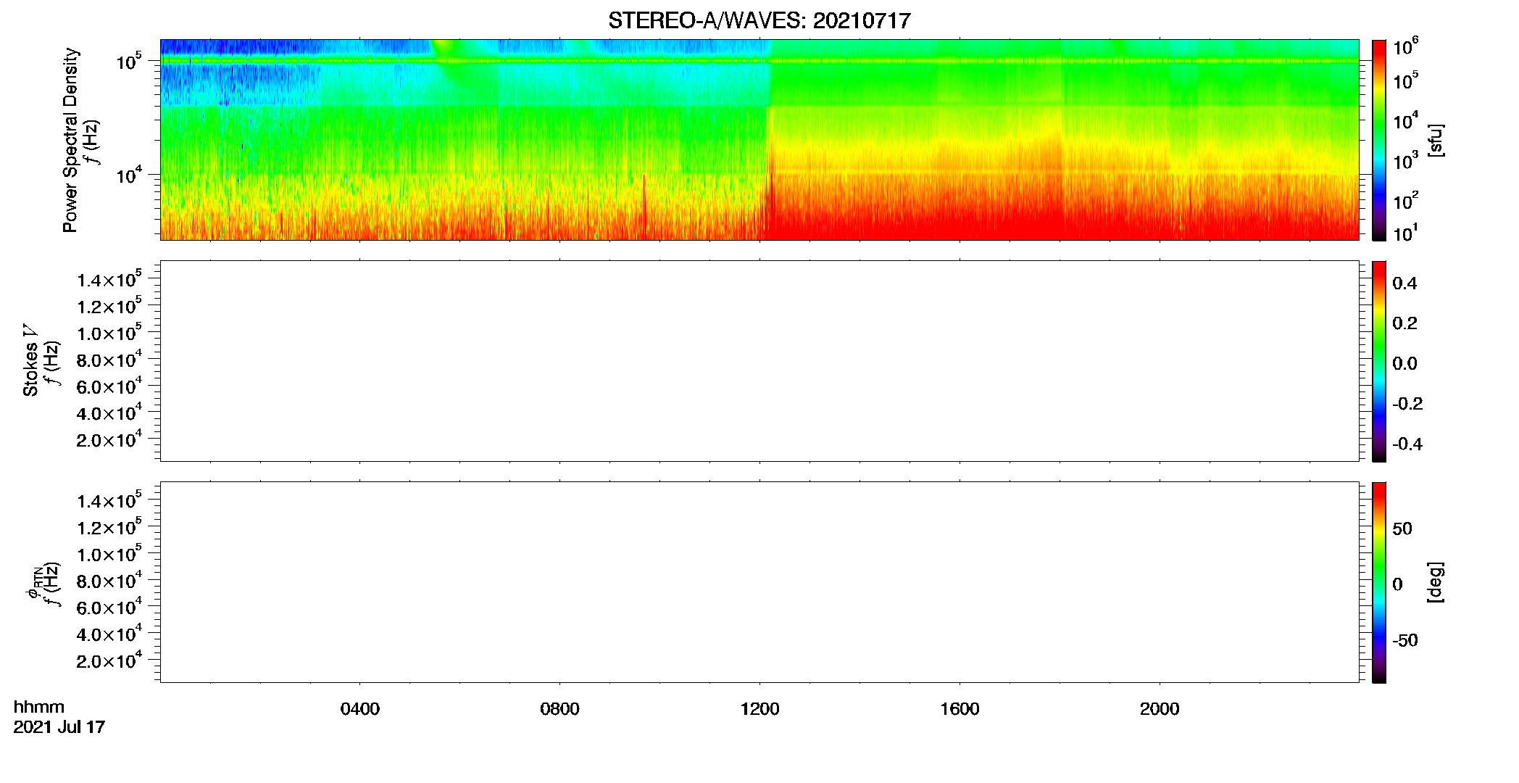This screenshot has width=1519, height=783.
Task: Click the horizontal 10^5 Hz interference line
Action: pyautogui.click(x=759, y=61)
